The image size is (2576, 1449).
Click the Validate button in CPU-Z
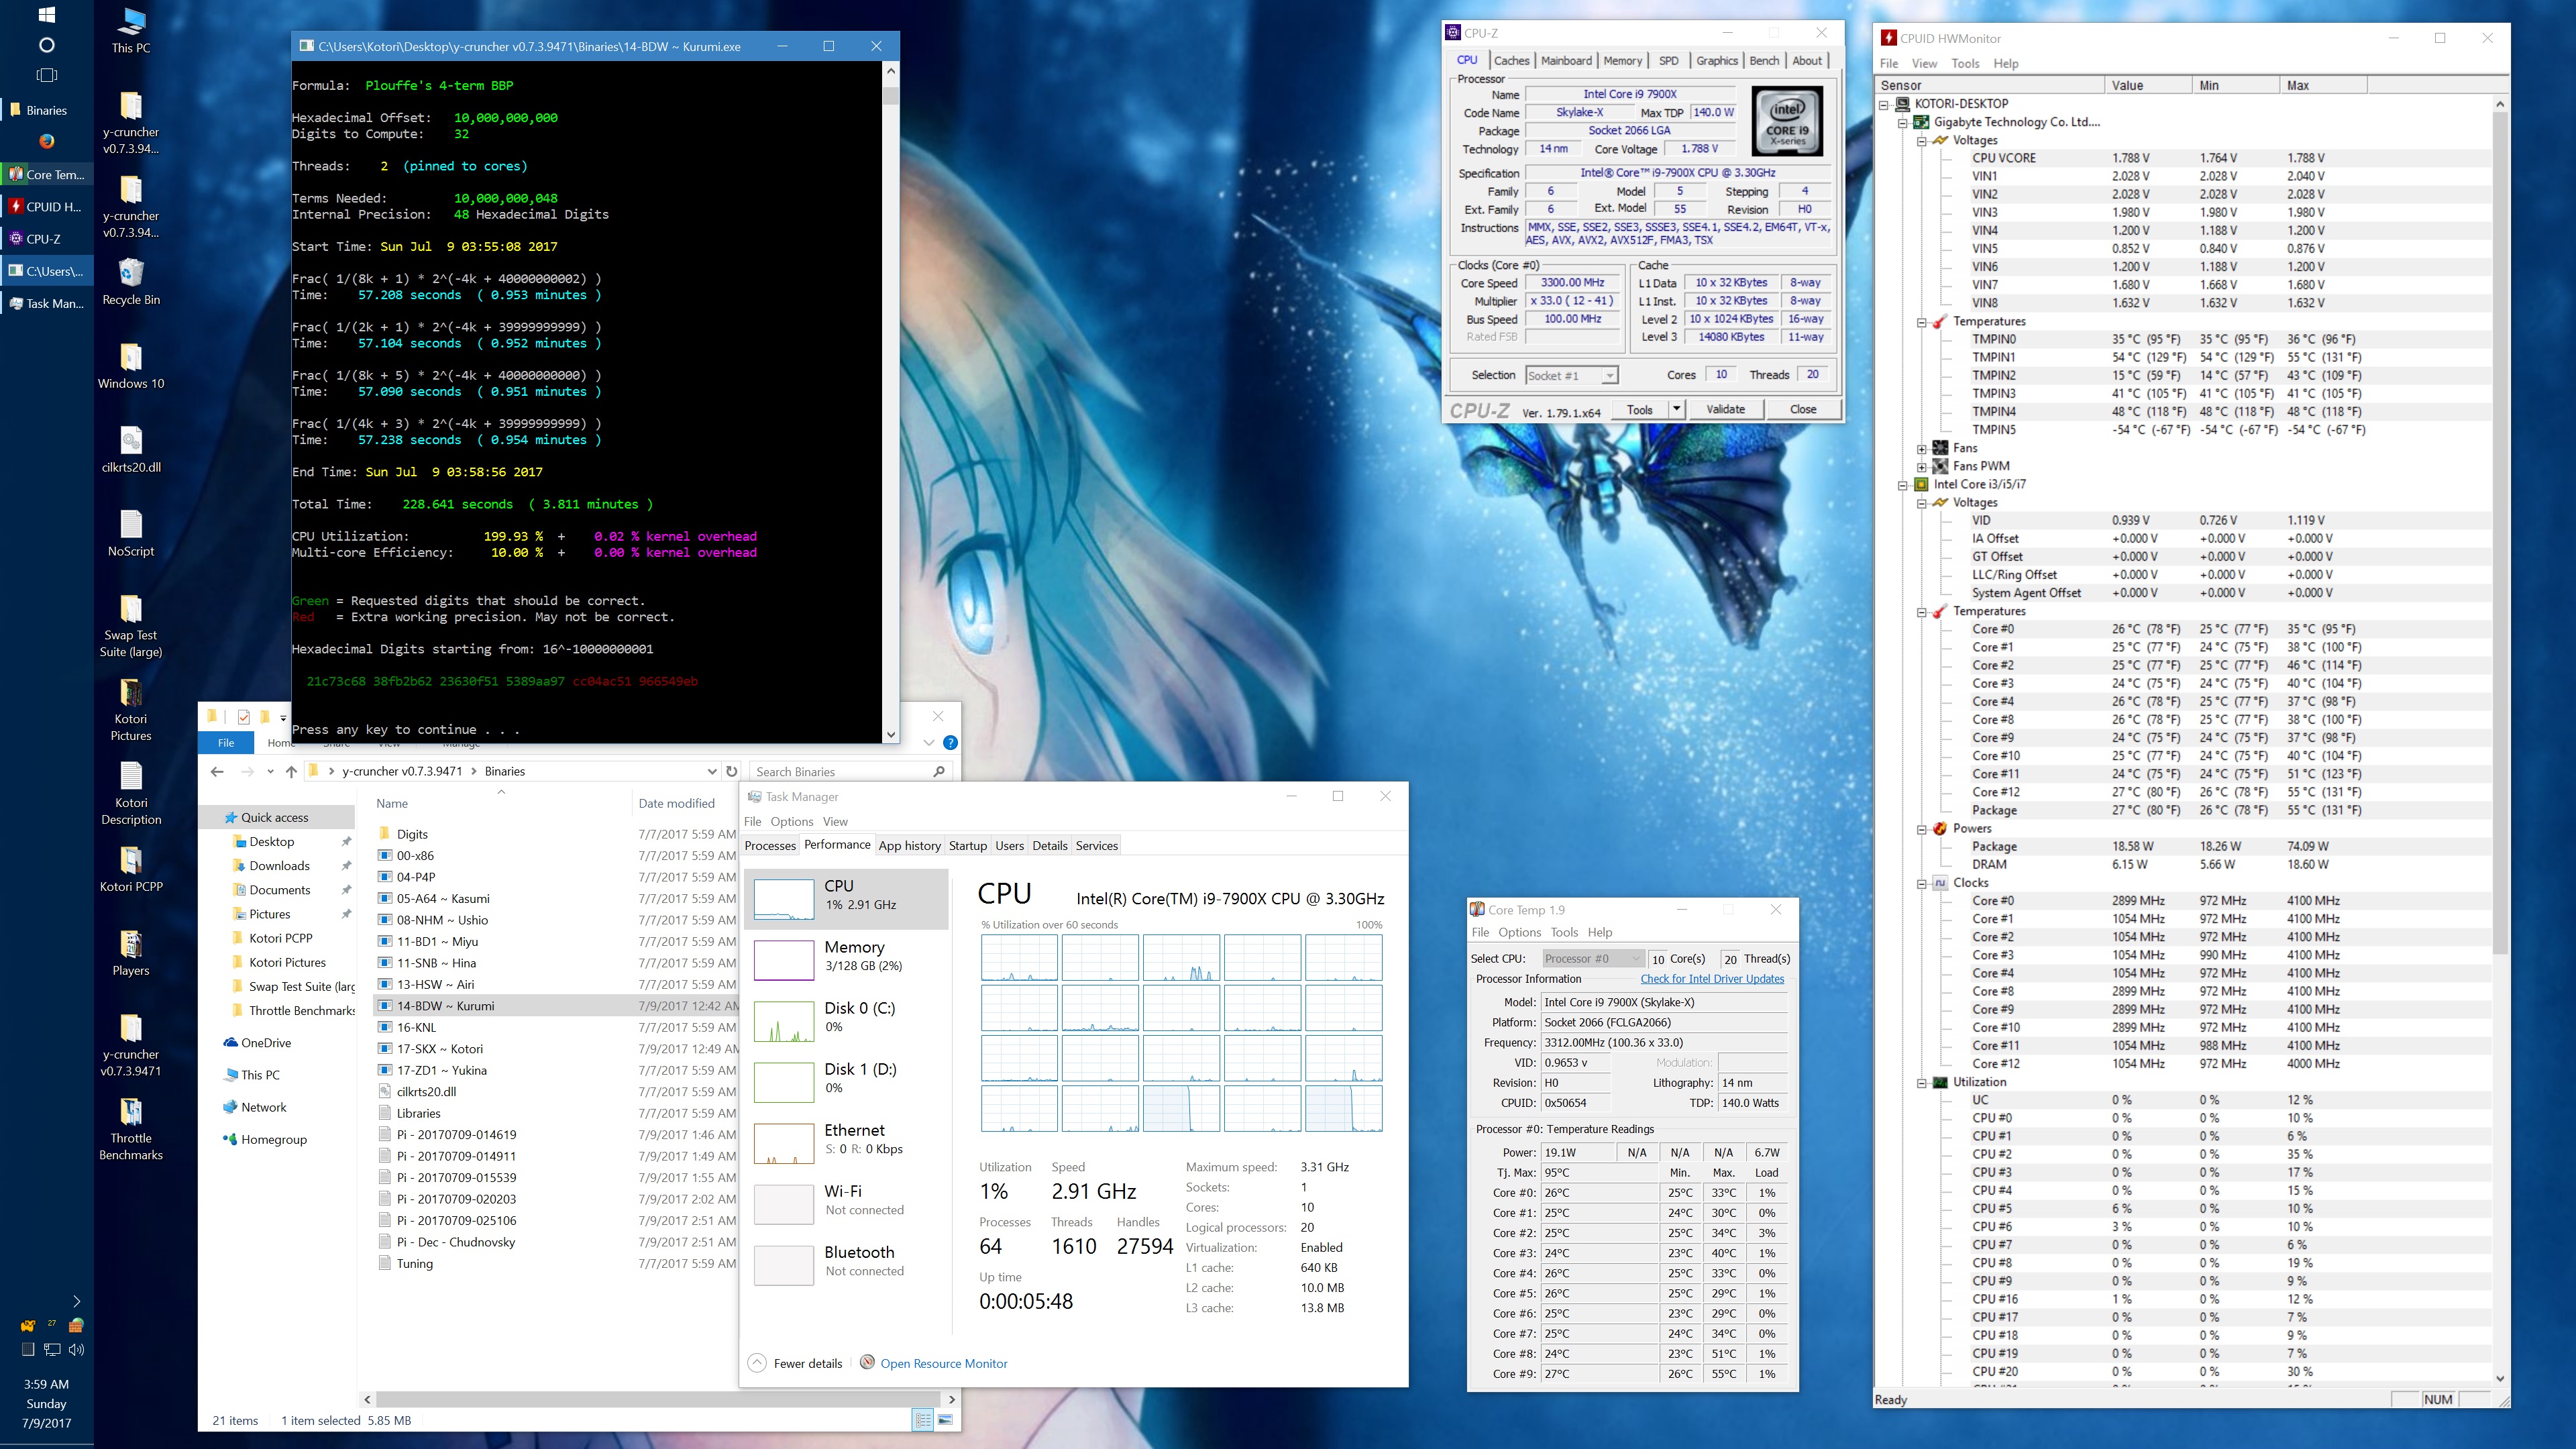pyautogui.click(x=1725, y=409)
